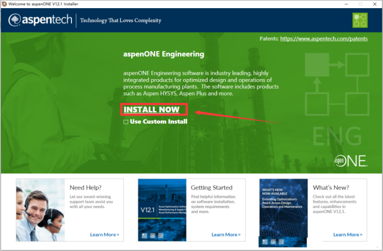Click the Need Help? heading

tap(85, 188)
